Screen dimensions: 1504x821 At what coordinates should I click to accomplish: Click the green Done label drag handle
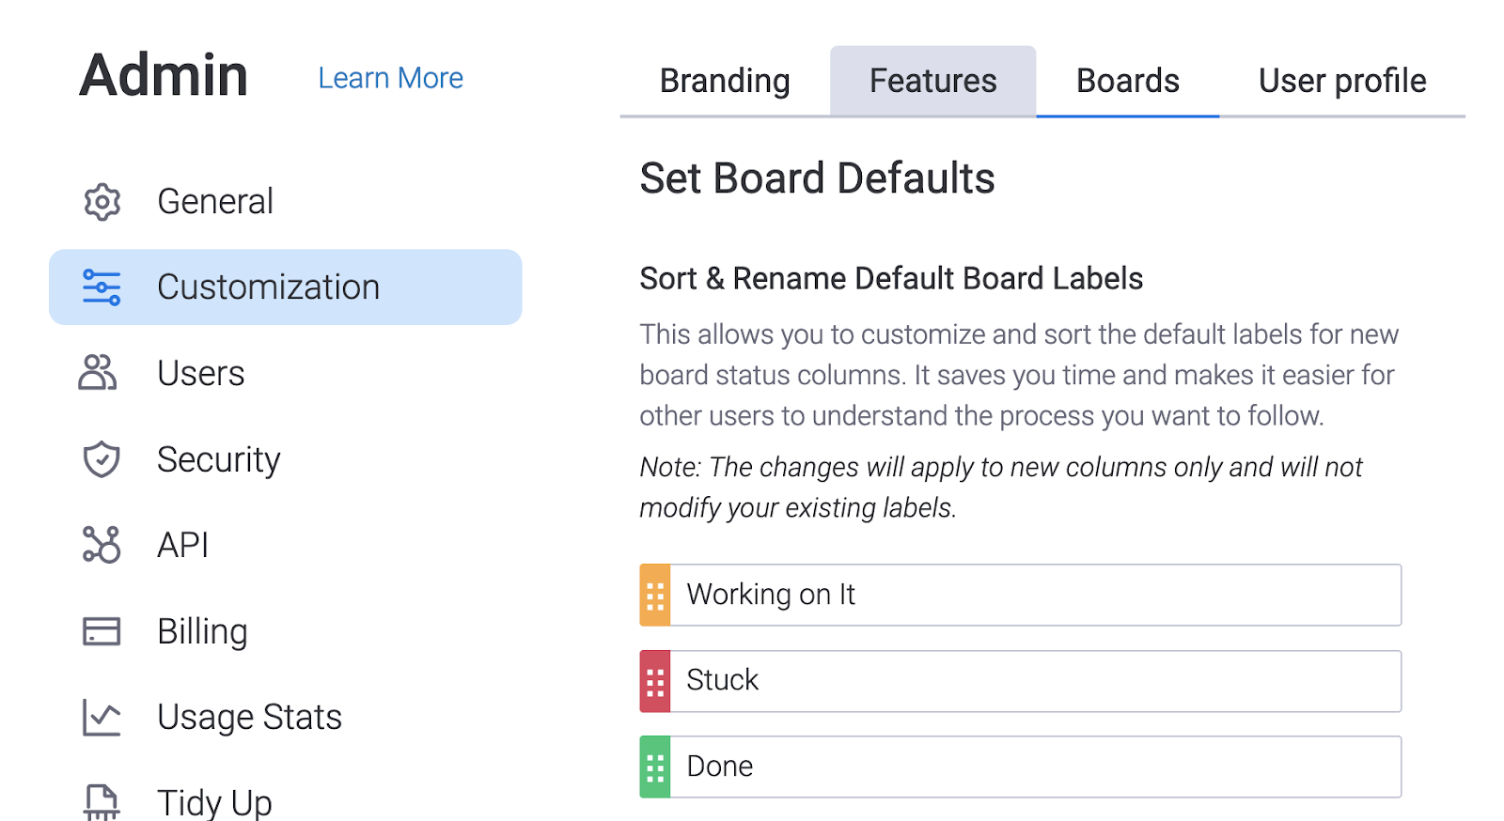pos(655,767)
